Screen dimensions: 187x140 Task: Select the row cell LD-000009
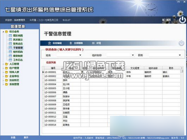[x=53, y=105]
